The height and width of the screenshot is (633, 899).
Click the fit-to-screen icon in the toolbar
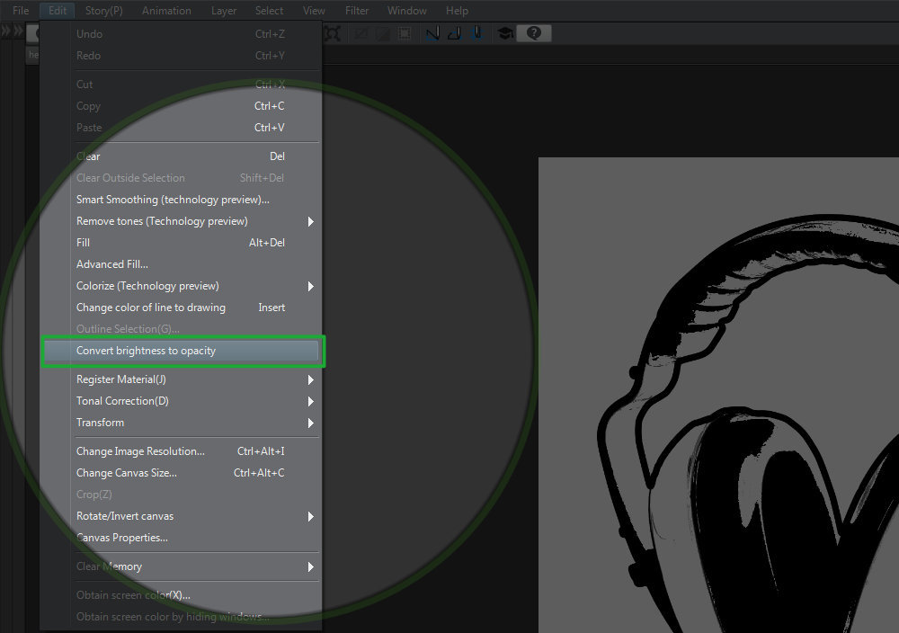[333, 33]
